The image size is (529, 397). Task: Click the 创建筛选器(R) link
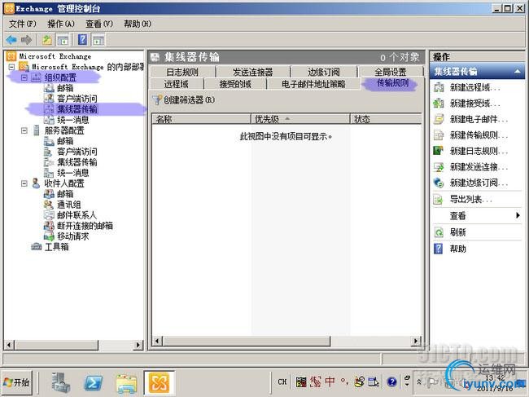189,99
